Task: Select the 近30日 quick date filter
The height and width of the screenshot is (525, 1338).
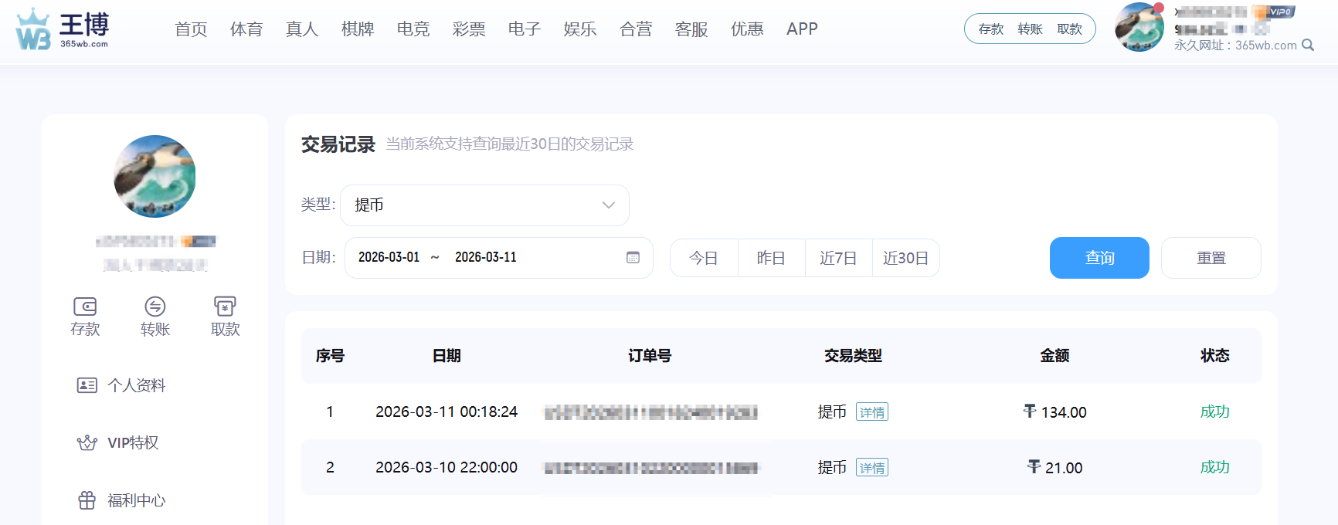Action: [x=905, y=258]
